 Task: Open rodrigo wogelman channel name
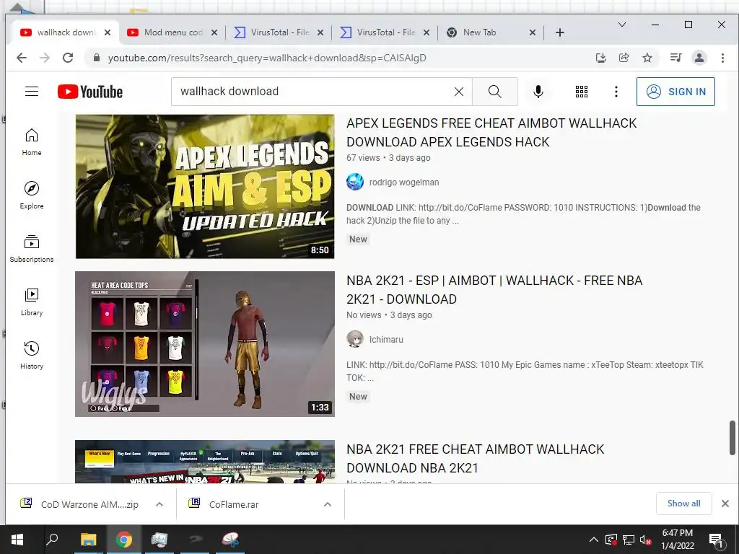[404, 182]
